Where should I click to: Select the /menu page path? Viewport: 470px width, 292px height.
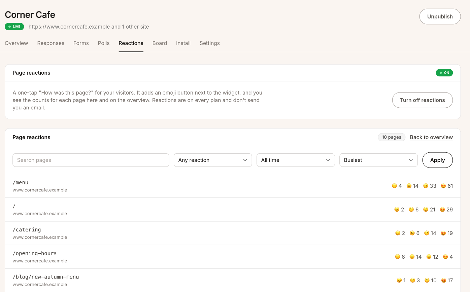(x=21, y=182)
